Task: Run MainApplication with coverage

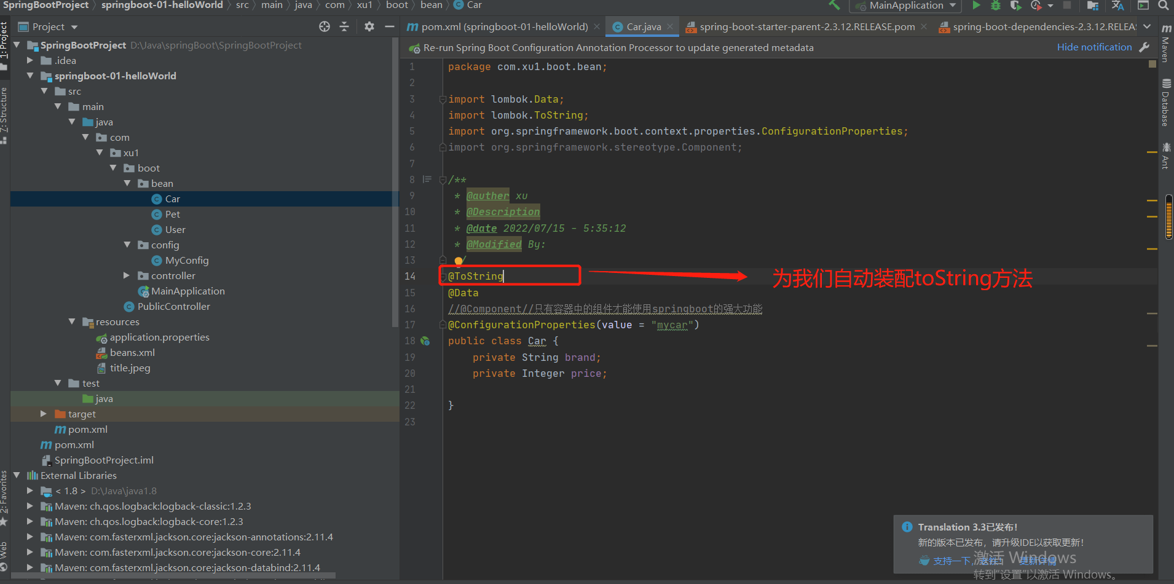Action: (x=1015, y=6)
